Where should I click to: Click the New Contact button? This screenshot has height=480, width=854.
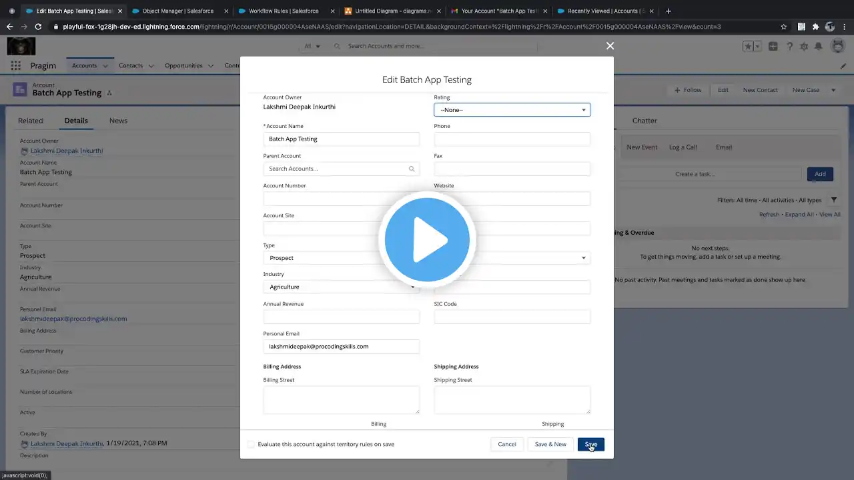click(761, 90)
